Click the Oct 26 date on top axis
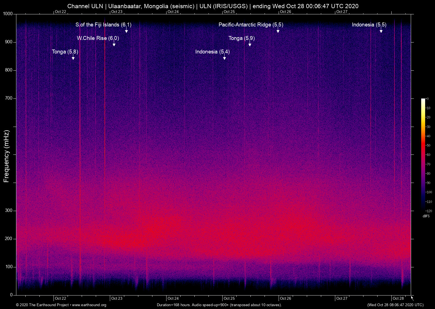The width and height of the screenshot is (435, 309). (x=285, y=12)
